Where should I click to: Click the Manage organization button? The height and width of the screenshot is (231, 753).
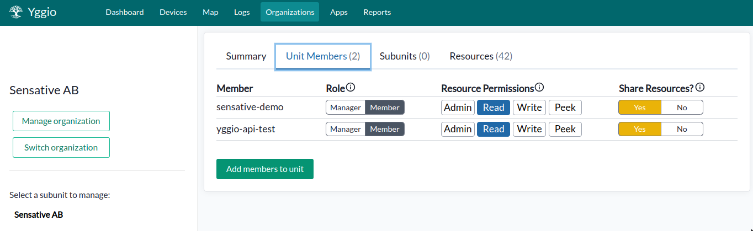pos(61,121)
